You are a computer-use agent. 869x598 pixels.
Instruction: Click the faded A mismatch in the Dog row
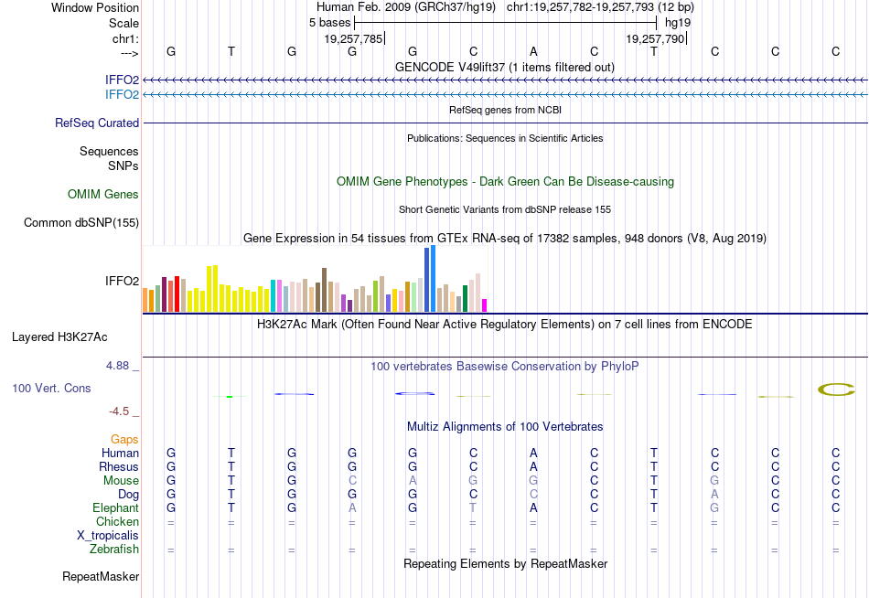(715, 495)
